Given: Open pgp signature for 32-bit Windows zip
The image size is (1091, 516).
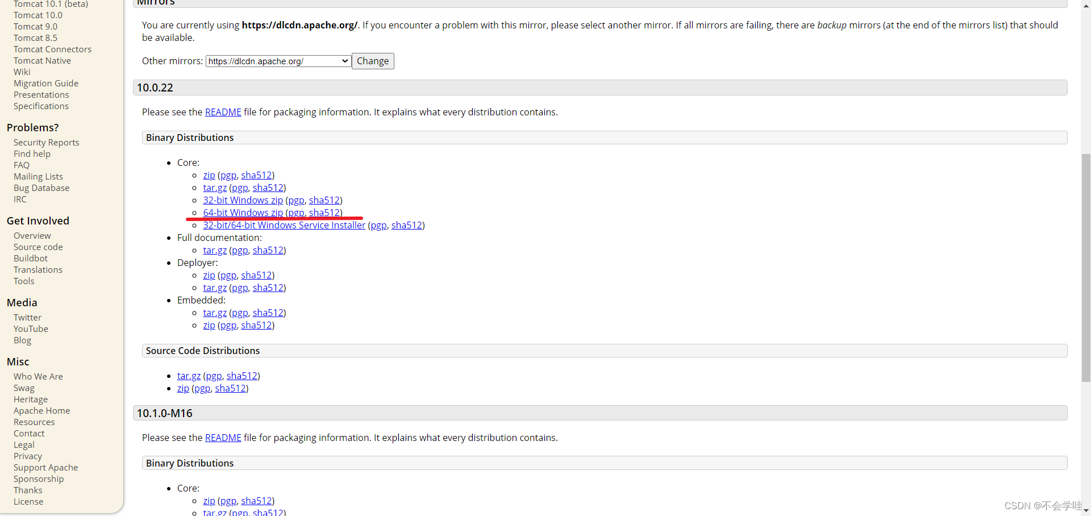Looking at the screenshot, I should [296, 200].
